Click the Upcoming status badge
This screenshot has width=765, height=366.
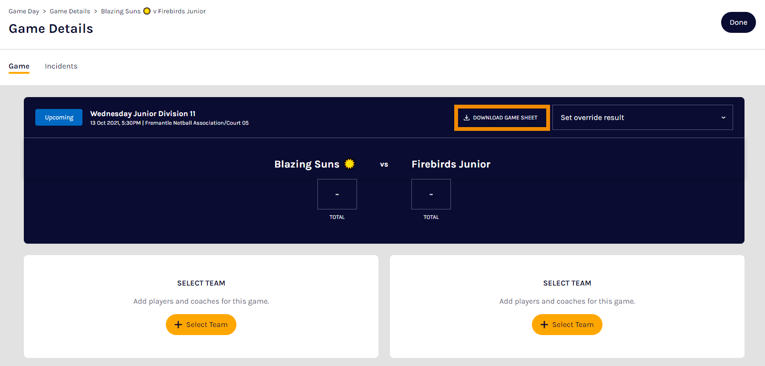(59, 118)
